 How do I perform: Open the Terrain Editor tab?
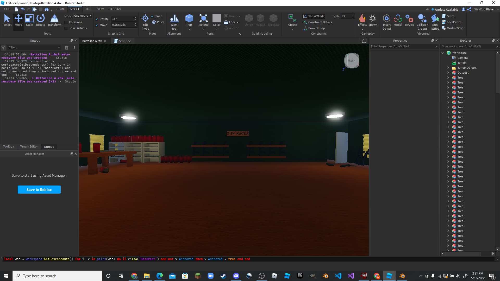pos(29,146)
